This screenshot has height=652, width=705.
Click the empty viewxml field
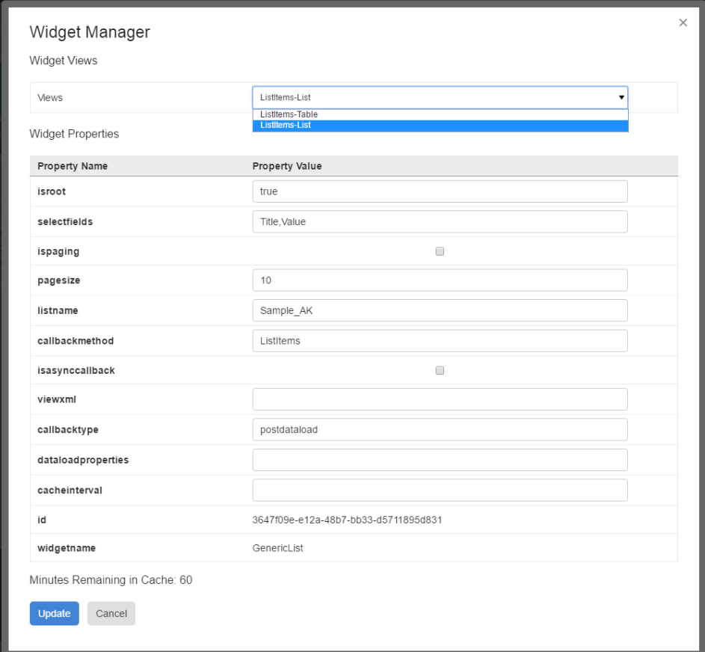440,399
